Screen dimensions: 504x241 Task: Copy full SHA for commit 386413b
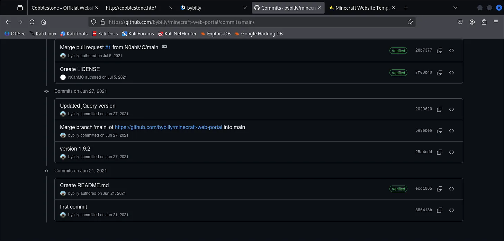click(x=440, y=210)
